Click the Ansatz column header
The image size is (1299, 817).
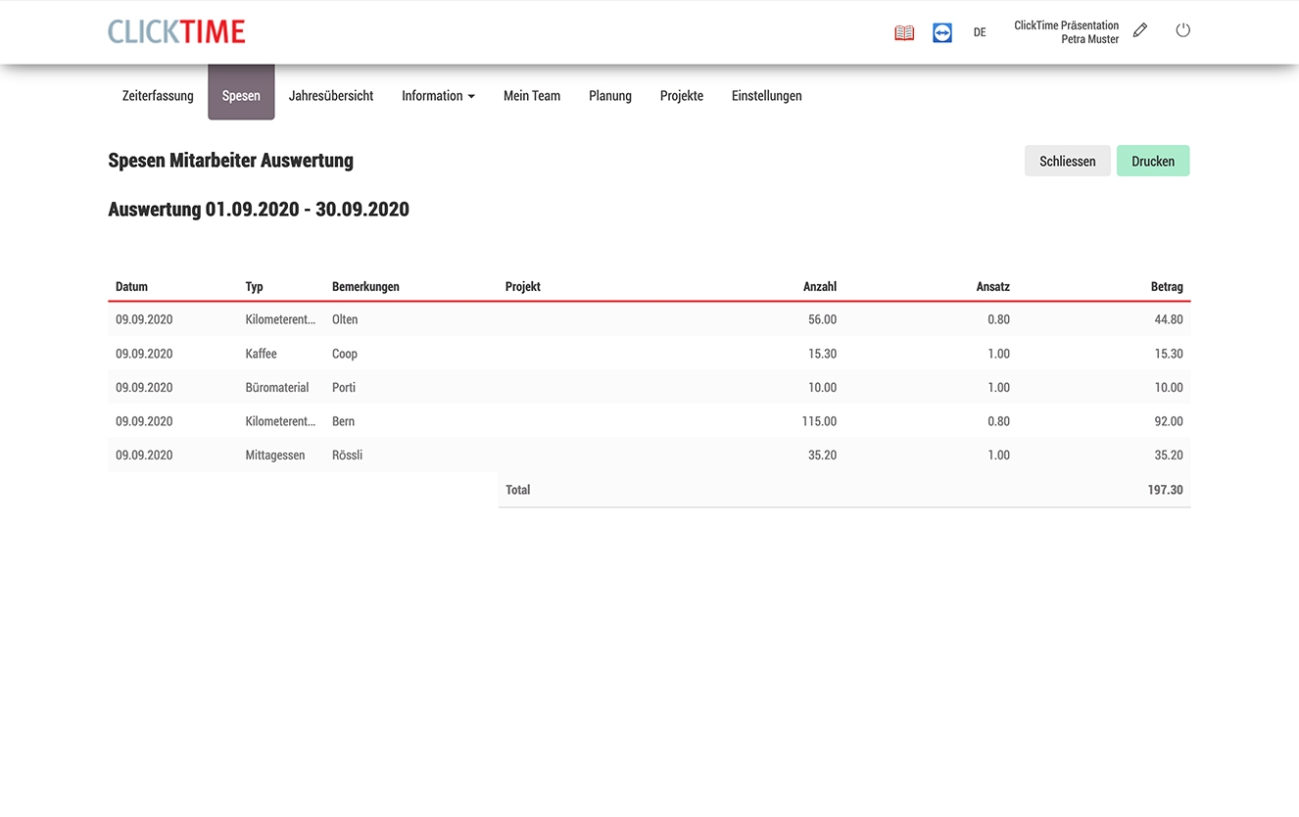pos(993,287)
